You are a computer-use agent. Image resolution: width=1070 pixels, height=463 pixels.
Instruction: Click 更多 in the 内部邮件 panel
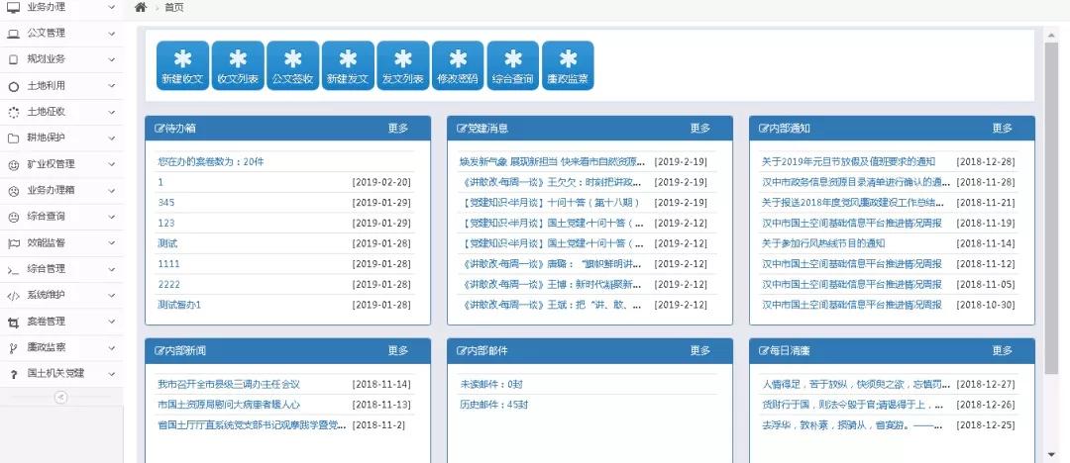pos(700,350)
